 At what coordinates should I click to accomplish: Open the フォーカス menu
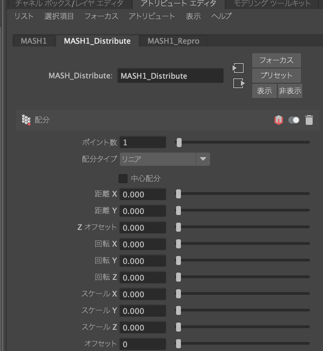point(101,16)
